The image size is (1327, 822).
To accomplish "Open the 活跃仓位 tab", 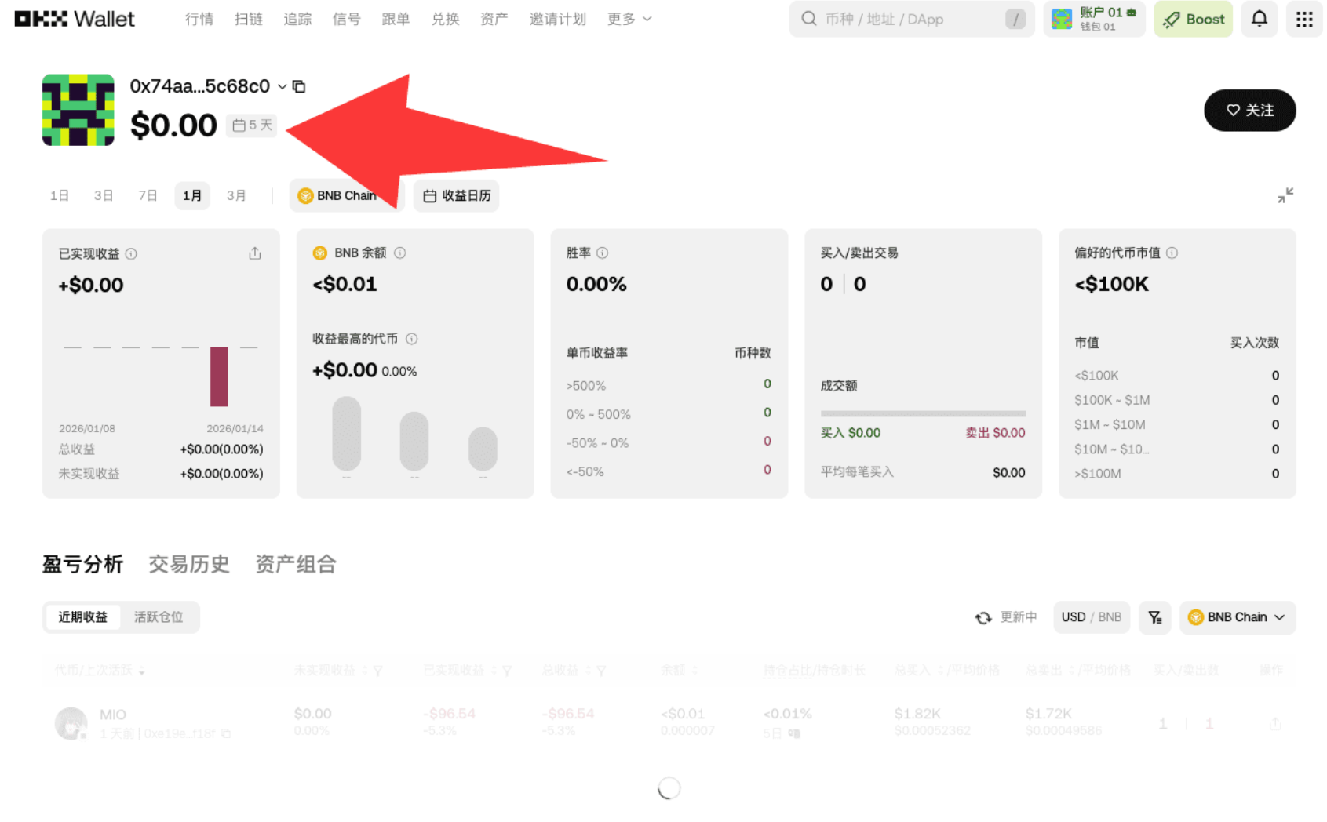I will [159, 617].
